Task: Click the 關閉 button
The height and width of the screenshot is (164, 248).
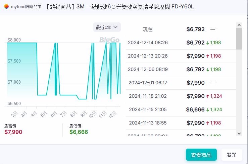Action: click(x=232, y=155)
